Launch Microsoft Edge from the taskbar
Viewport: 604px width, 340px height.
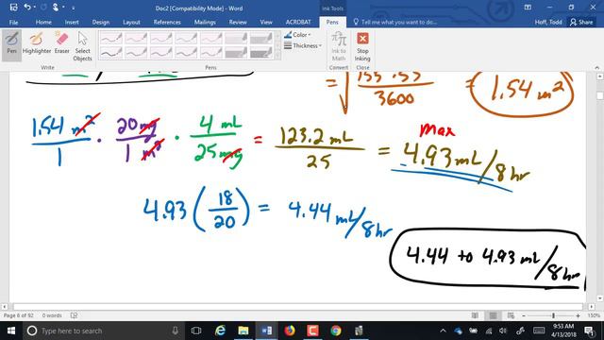tap(220, 331)
